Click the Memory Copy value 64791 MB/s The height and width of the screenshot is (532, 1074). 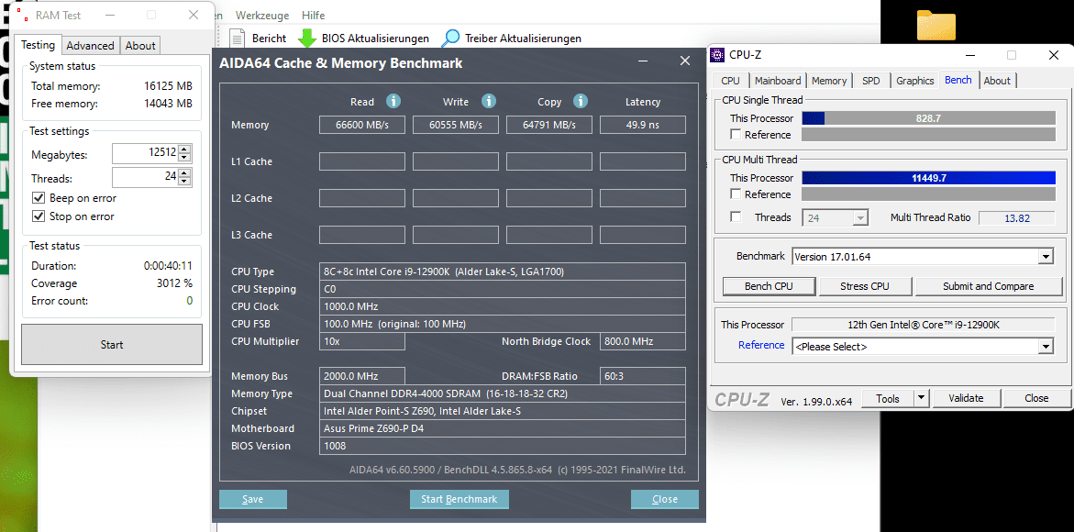(549, 125)
